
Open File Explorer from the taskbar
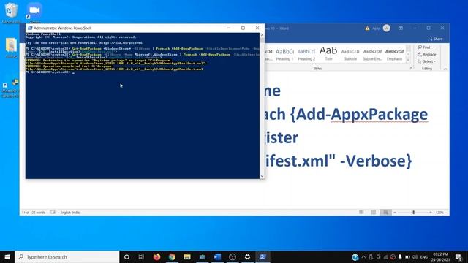tap(187, 256)
